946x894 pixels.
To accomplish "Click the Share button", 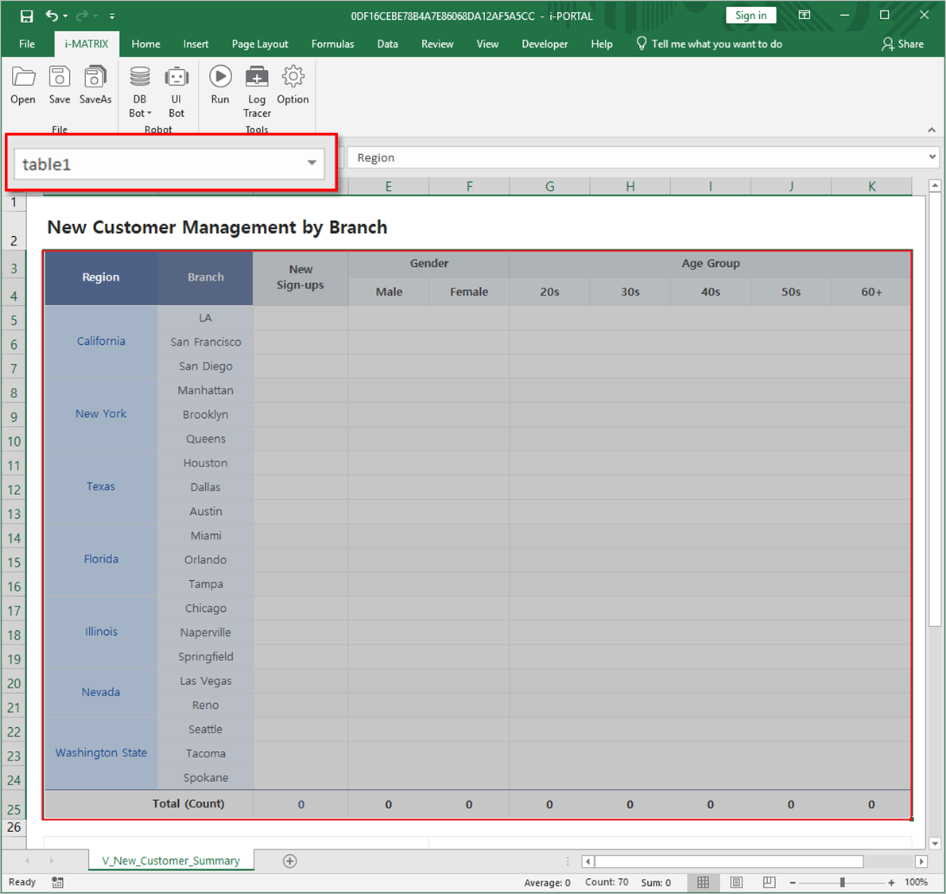I will 903,44.
